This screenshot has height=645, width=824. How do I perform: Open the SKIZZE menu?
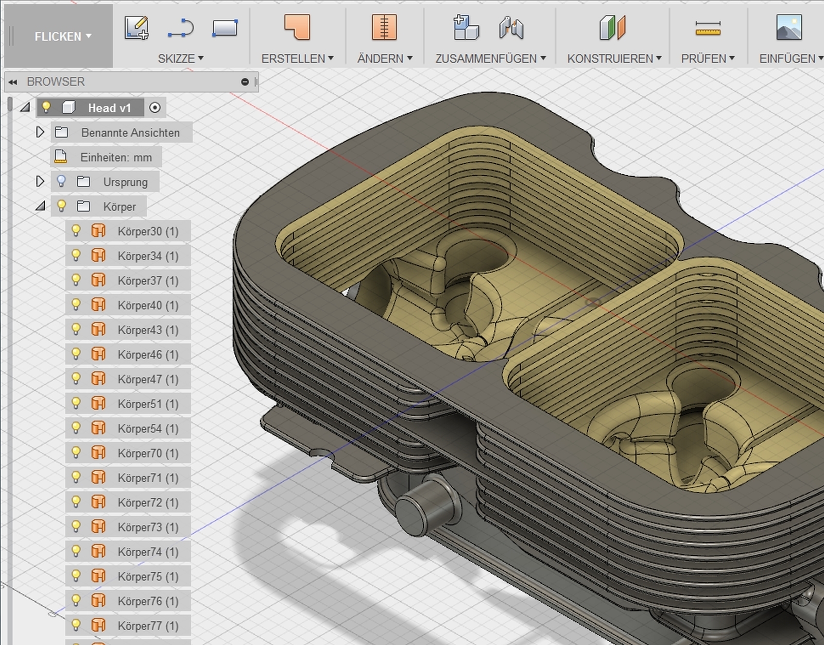(180, 59)
